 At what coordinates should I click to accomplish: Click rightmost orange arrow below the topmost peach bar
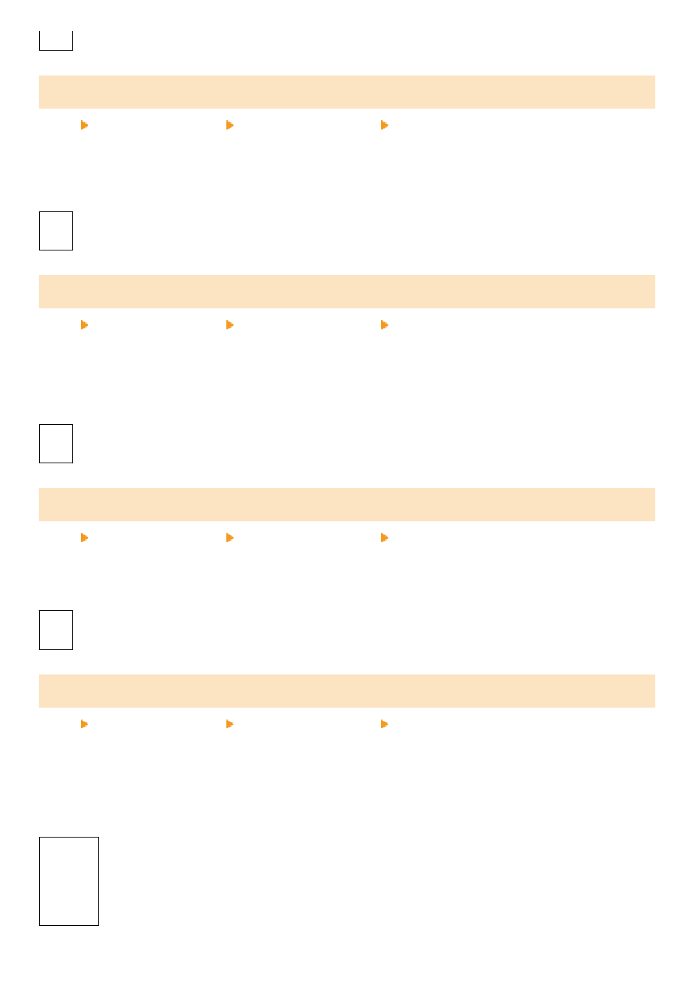click(x=385, y=125)
